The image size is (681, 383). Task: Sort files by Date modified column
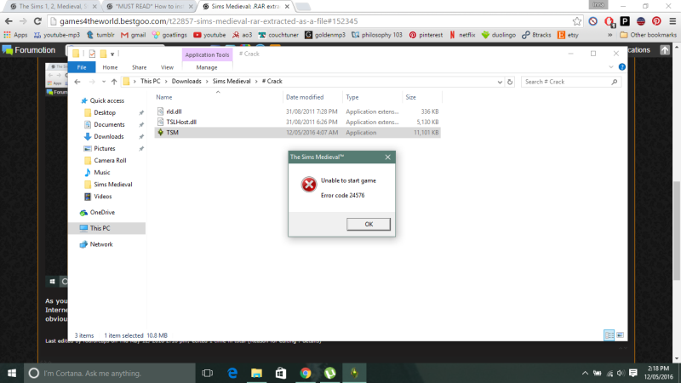coord(305,97)
